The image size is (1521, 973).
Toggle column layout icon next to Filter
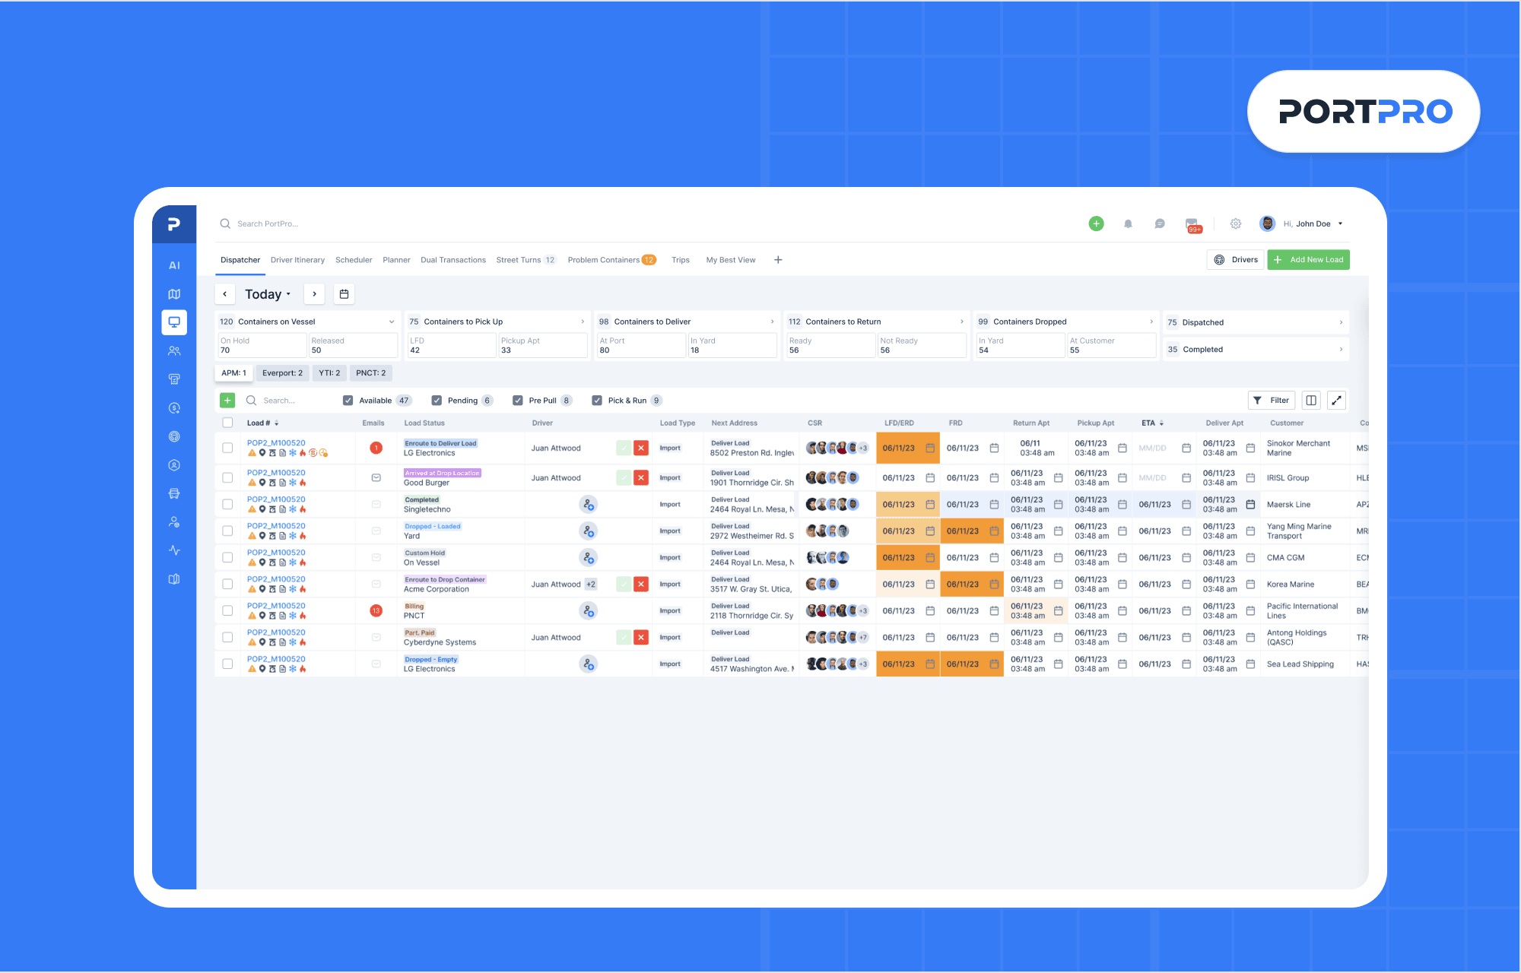point(1311,401)
